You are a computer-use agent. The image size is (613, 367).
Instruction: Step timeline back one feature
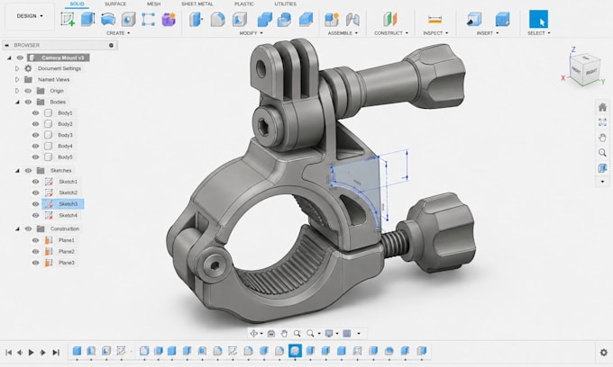[x=20, y=353]
